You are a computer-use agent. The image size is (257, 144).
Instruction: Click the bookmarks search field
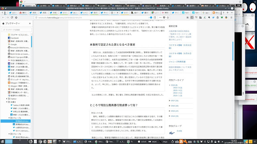16,30
